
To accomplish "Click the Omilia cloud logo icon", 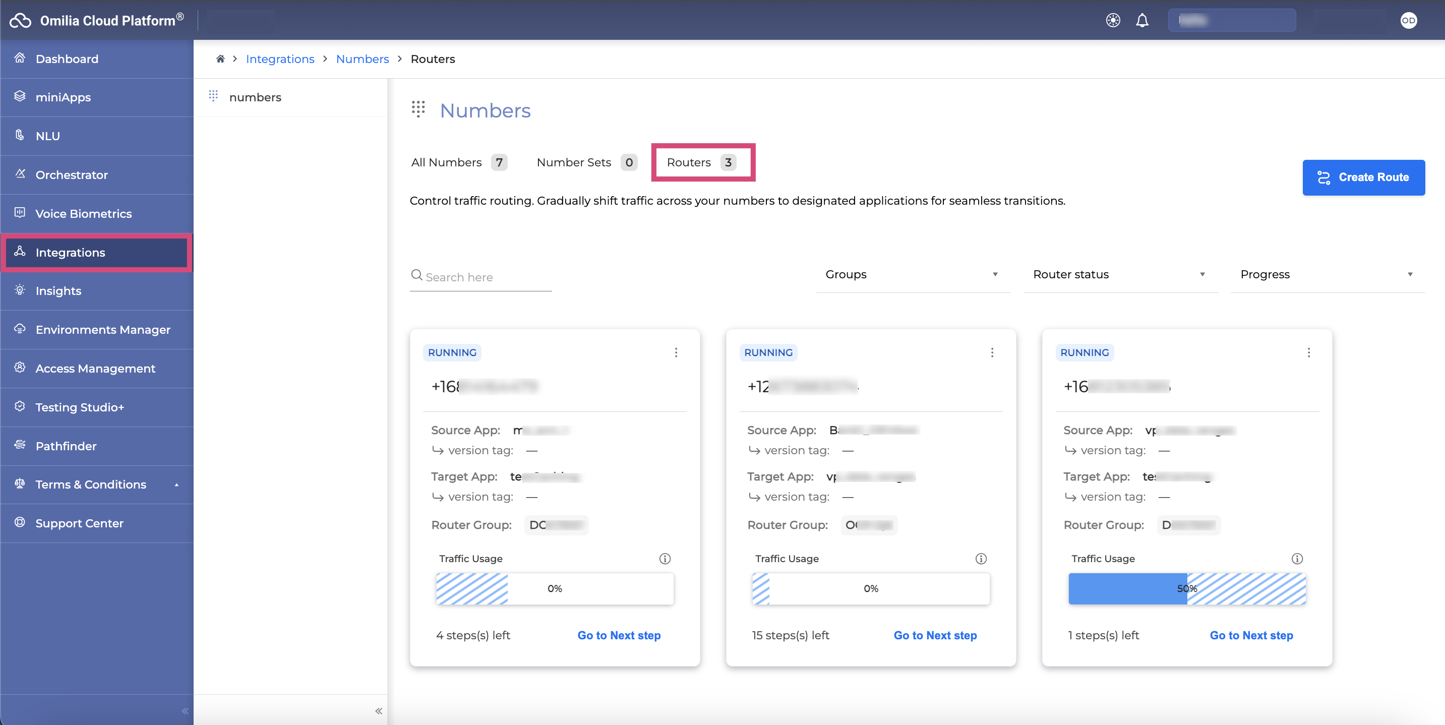I will pyautogui.click(x=21, y=21).
